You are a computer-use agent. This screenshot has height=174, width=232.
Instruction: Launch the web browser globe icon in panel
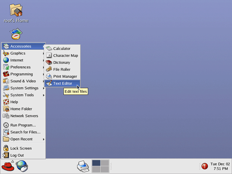coord(22,166)
